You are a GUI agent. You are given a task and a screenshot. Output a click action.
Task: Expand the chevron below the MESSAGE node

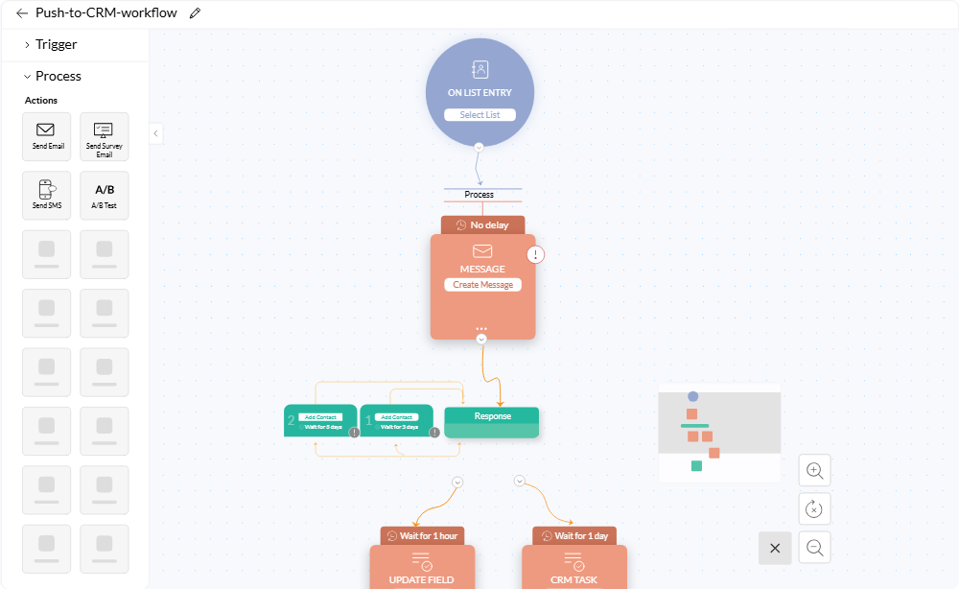[482, 338]
